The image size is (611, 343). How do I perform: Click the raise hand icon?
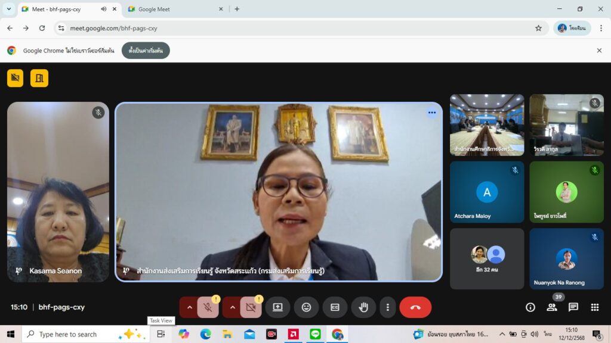(x=363, y=307)
